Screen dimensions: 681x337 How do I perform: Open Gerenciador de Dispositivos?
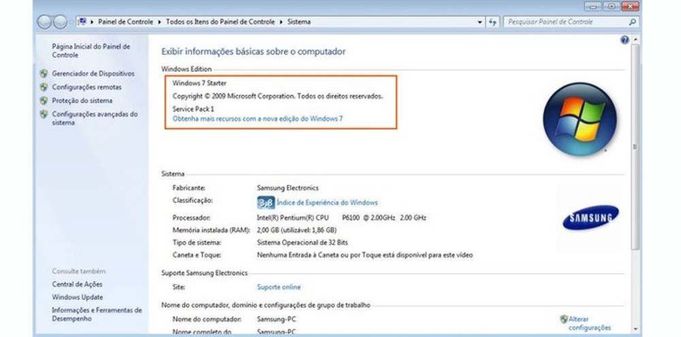(93, 74)
